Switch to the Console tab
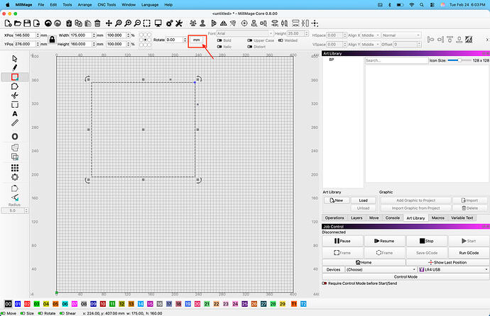This screenshot has height=316, width=490. click(x=393, y=218)
